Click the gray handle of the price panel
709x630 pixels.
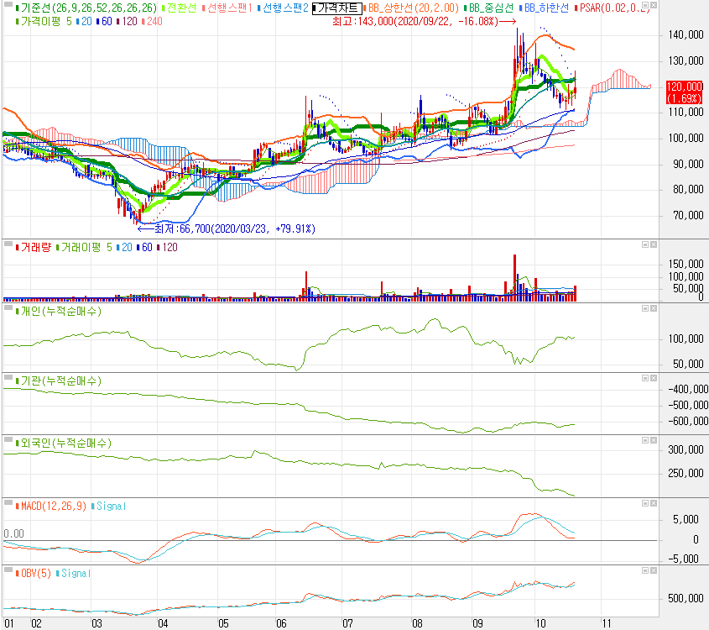[x=8, y=4]
